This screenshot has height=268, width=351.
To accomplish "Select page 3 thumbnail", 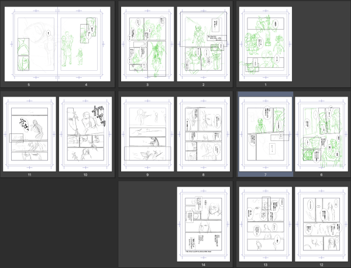I will click(147, 44).
